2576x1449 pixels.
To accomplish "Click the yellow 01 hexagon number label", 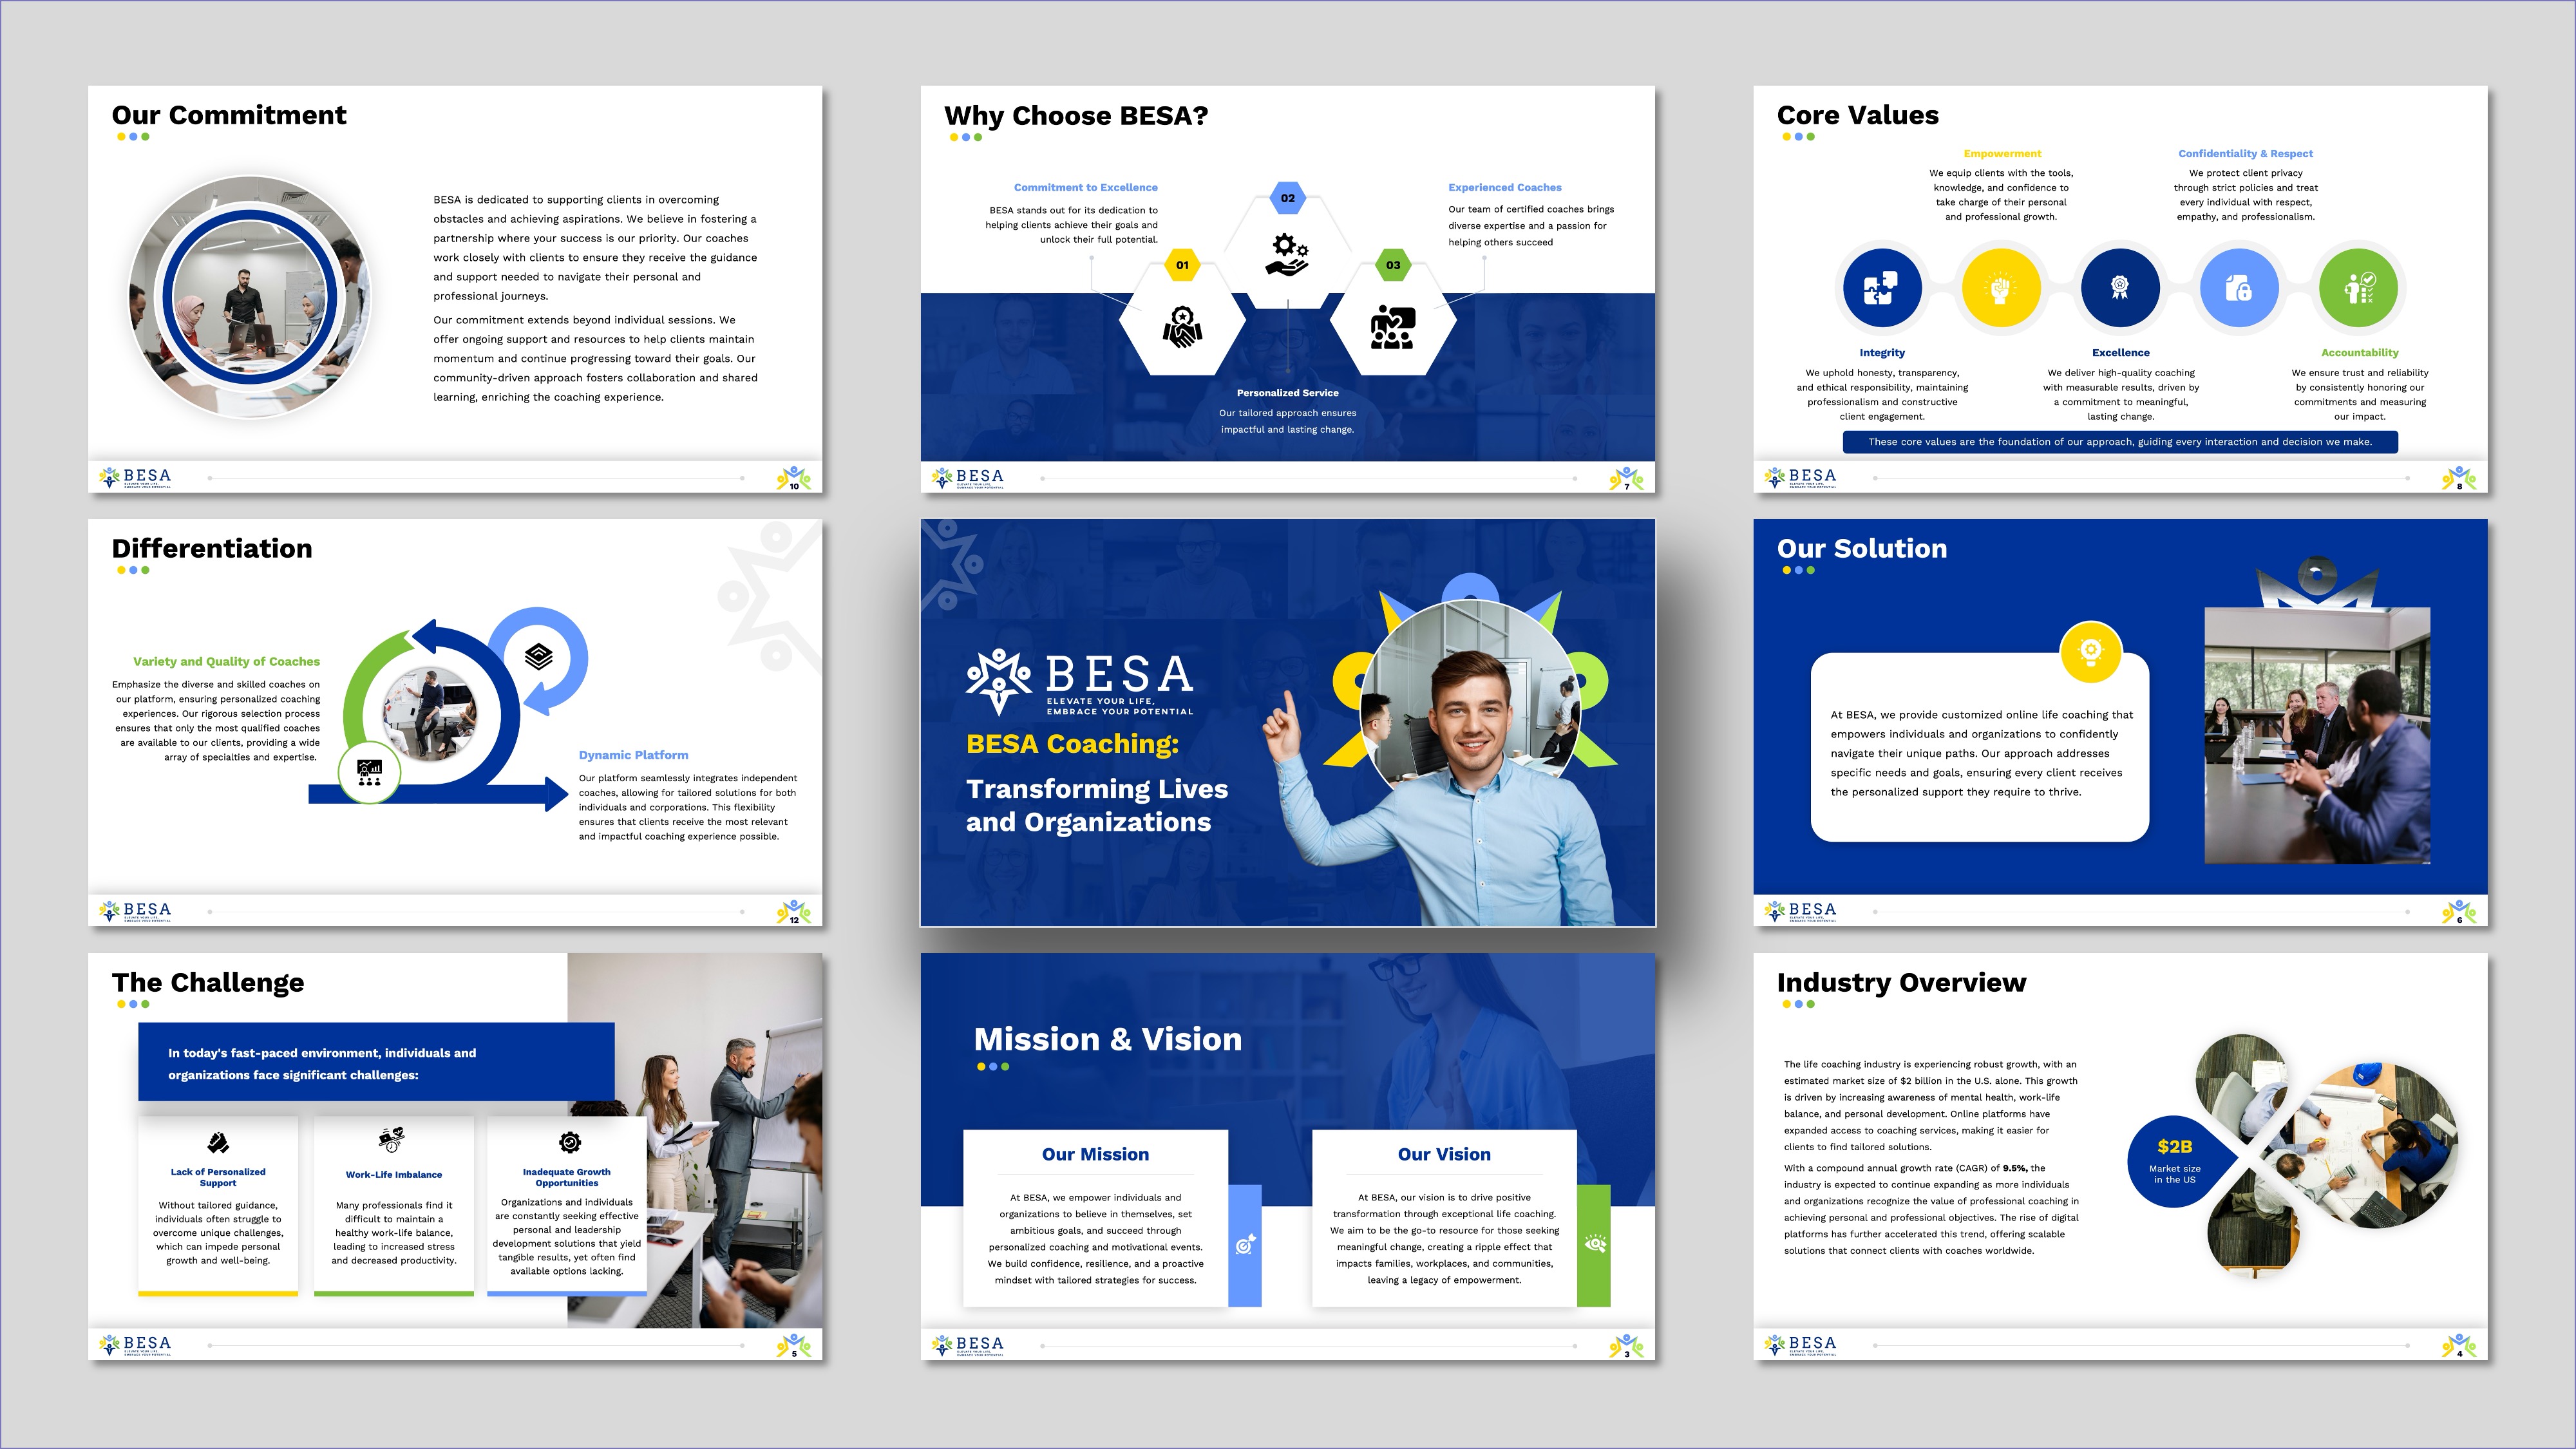I will tap(1182, 265).
